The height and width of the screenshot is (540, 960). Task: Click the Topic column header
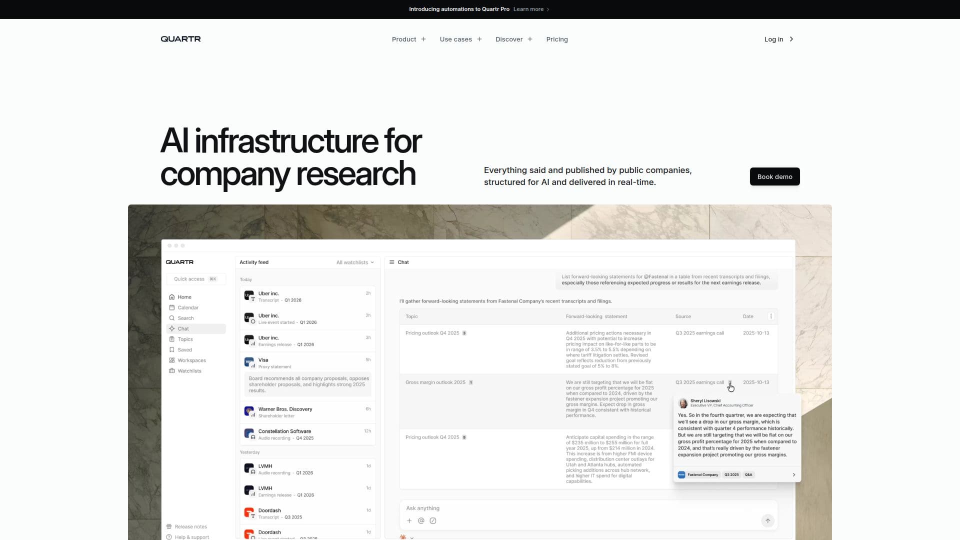coord(411,316)
